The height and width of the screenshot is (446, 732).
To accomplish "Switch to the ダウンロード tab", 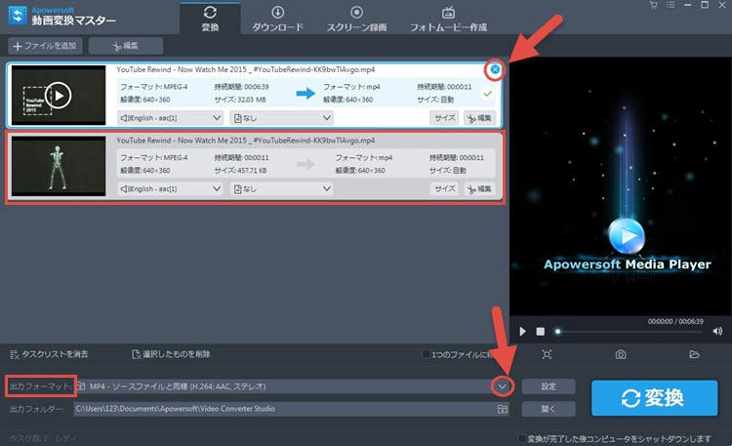I will point(278,19).
